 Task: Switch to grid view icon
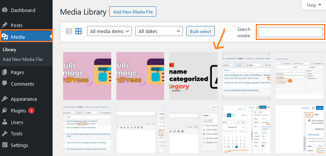coord(78,32)
